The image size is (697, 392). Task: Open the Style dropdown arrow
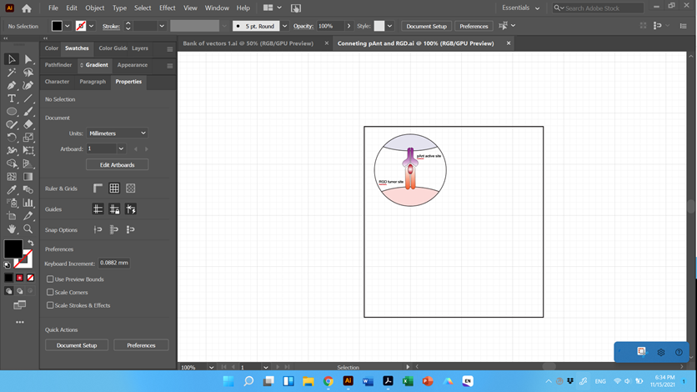click(x=389, y=26)
